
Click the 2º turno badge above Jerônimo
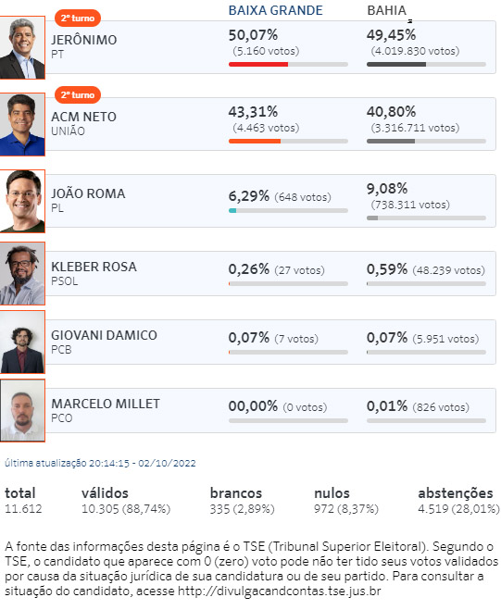coord(78,19)
